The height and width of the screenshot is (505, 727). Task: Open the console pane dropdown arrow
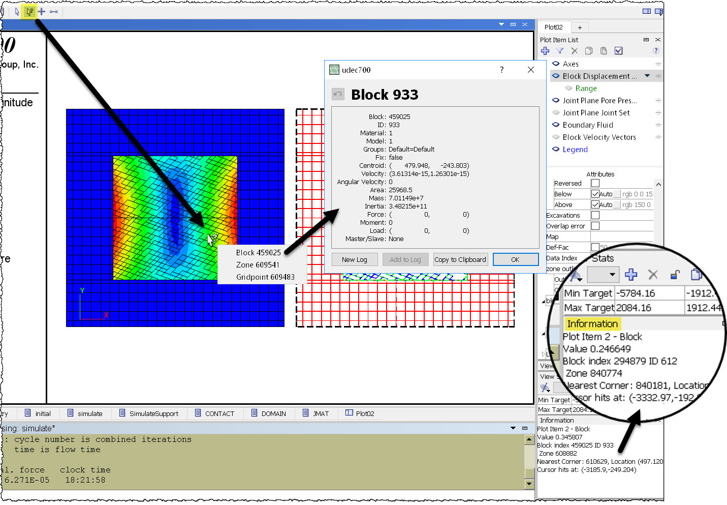click(x=513, y=428)
